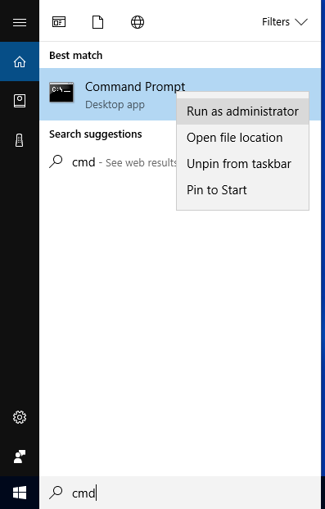
Task: Choose Run as administrator
Action: click(x=242, y=111)
